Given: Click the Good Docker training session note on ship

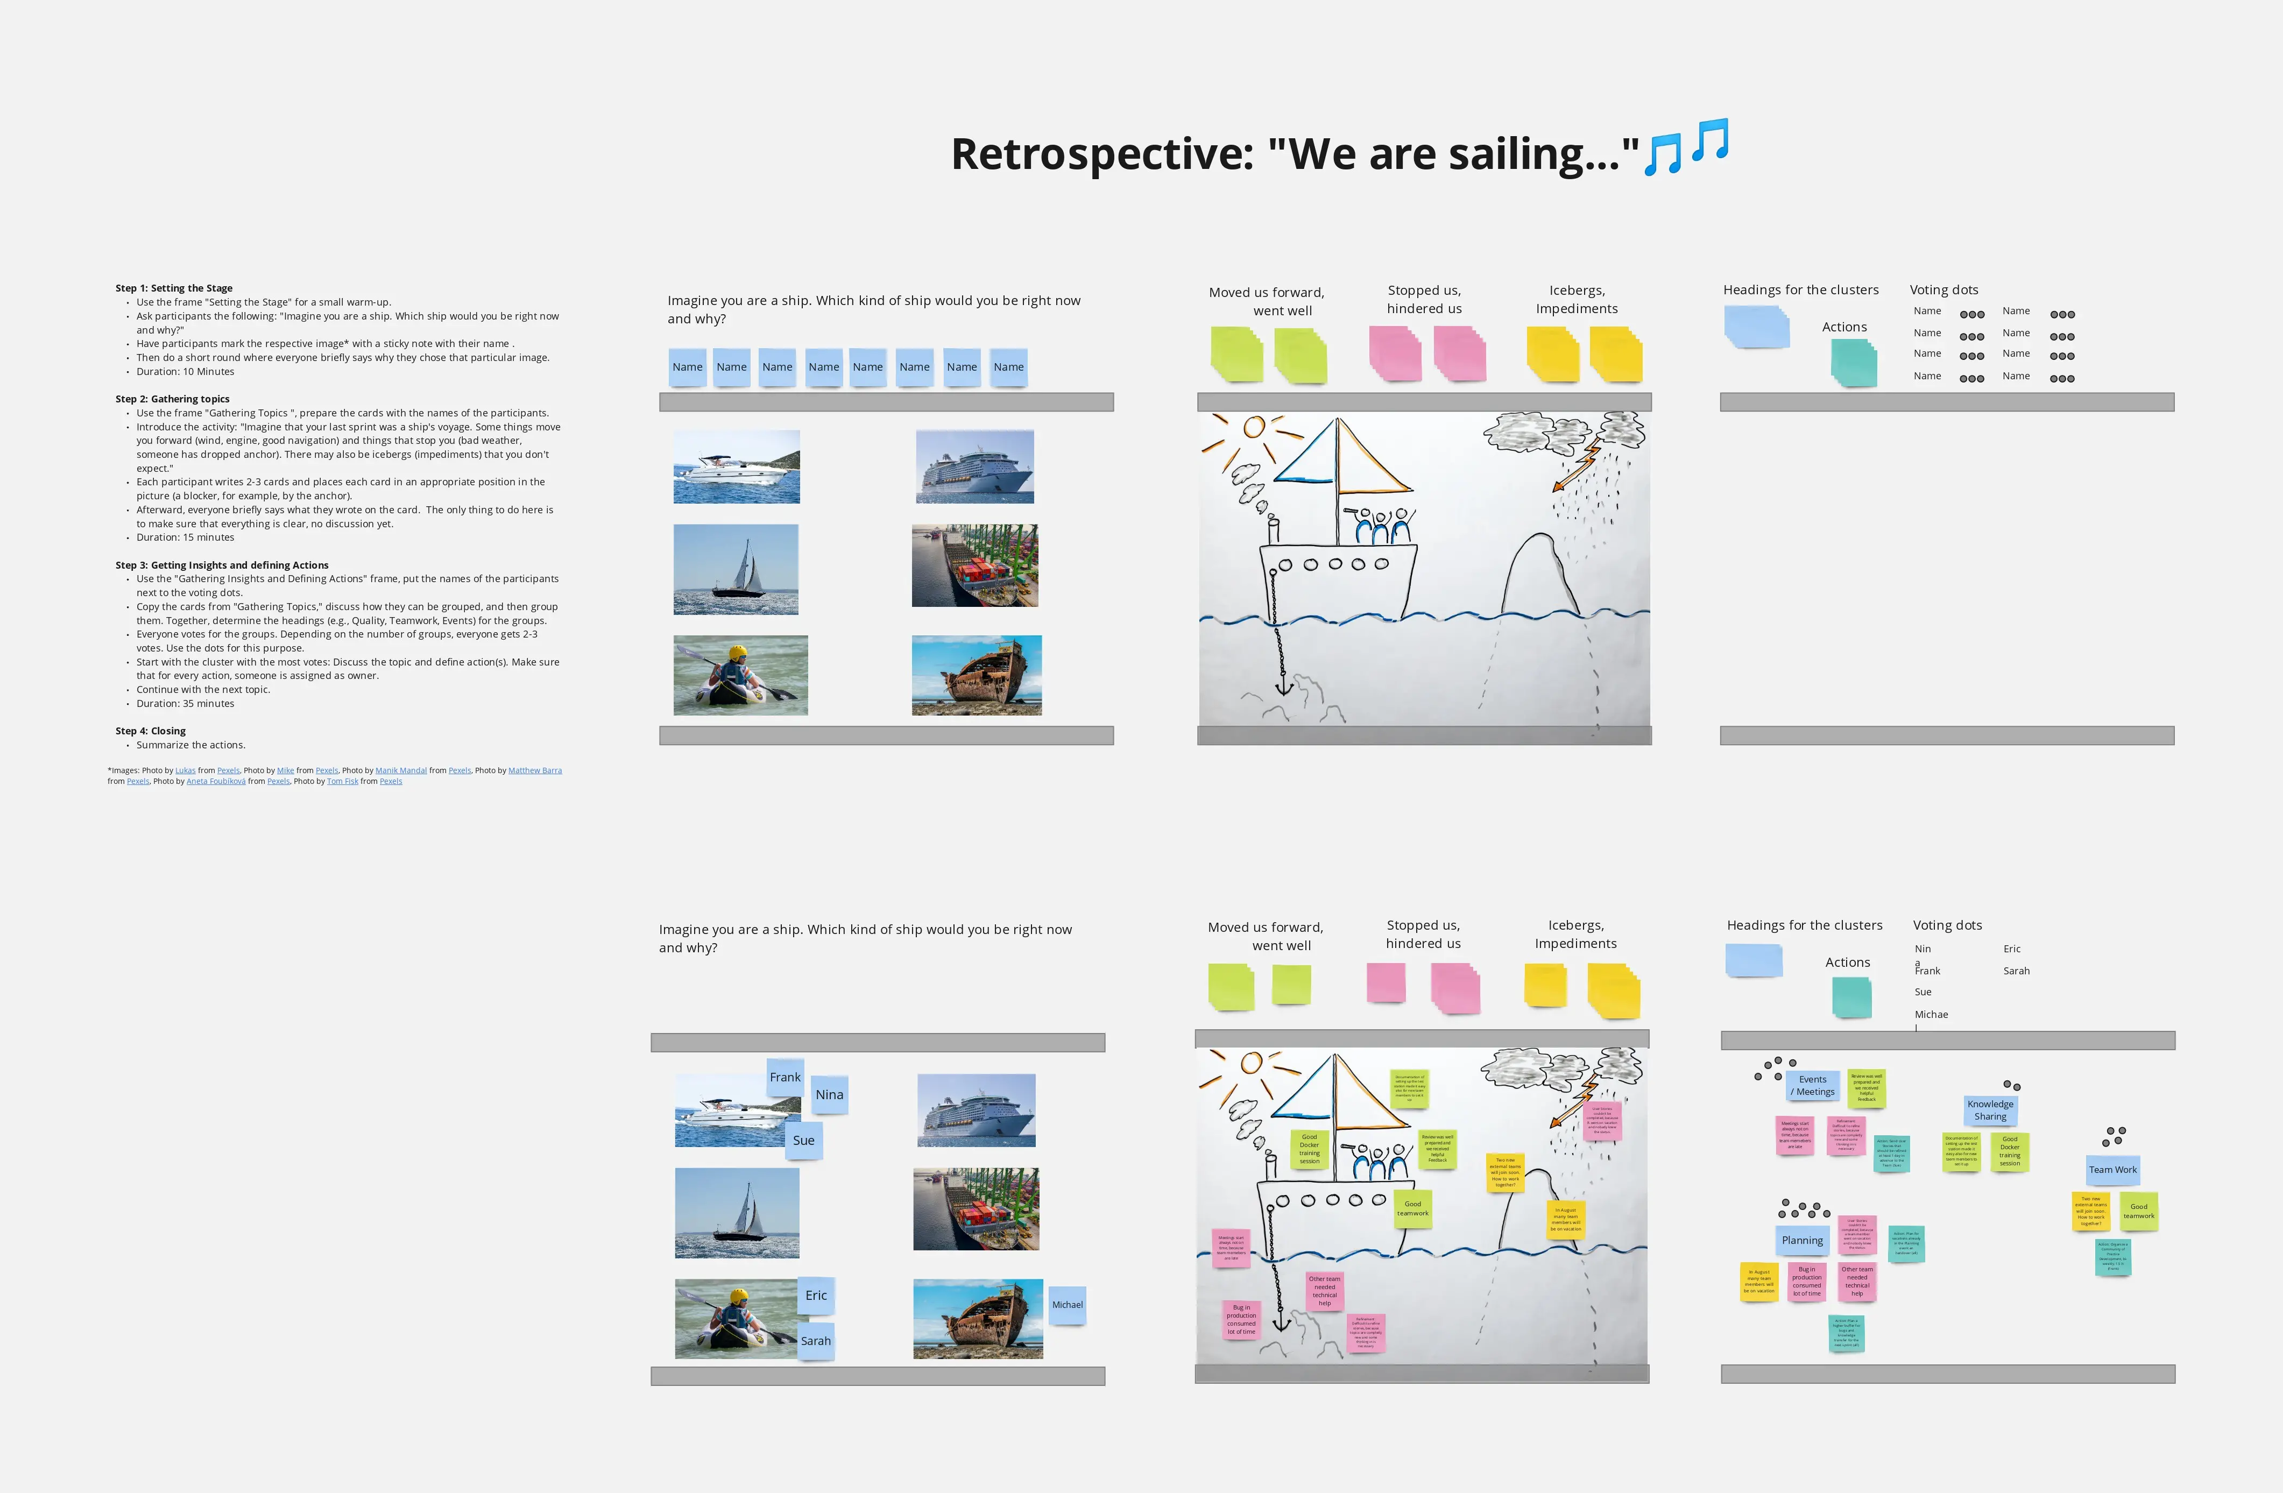Looking at the screenshot, I should tap(1309, 1149).
